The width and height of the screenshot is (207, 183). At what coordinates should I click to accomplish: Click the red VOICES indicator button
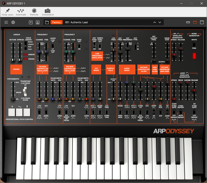coord(26,59)
